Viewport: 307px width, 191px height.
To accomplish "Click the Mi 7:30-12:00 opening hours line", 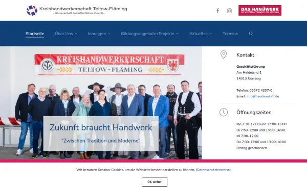I will pos(248,136).
